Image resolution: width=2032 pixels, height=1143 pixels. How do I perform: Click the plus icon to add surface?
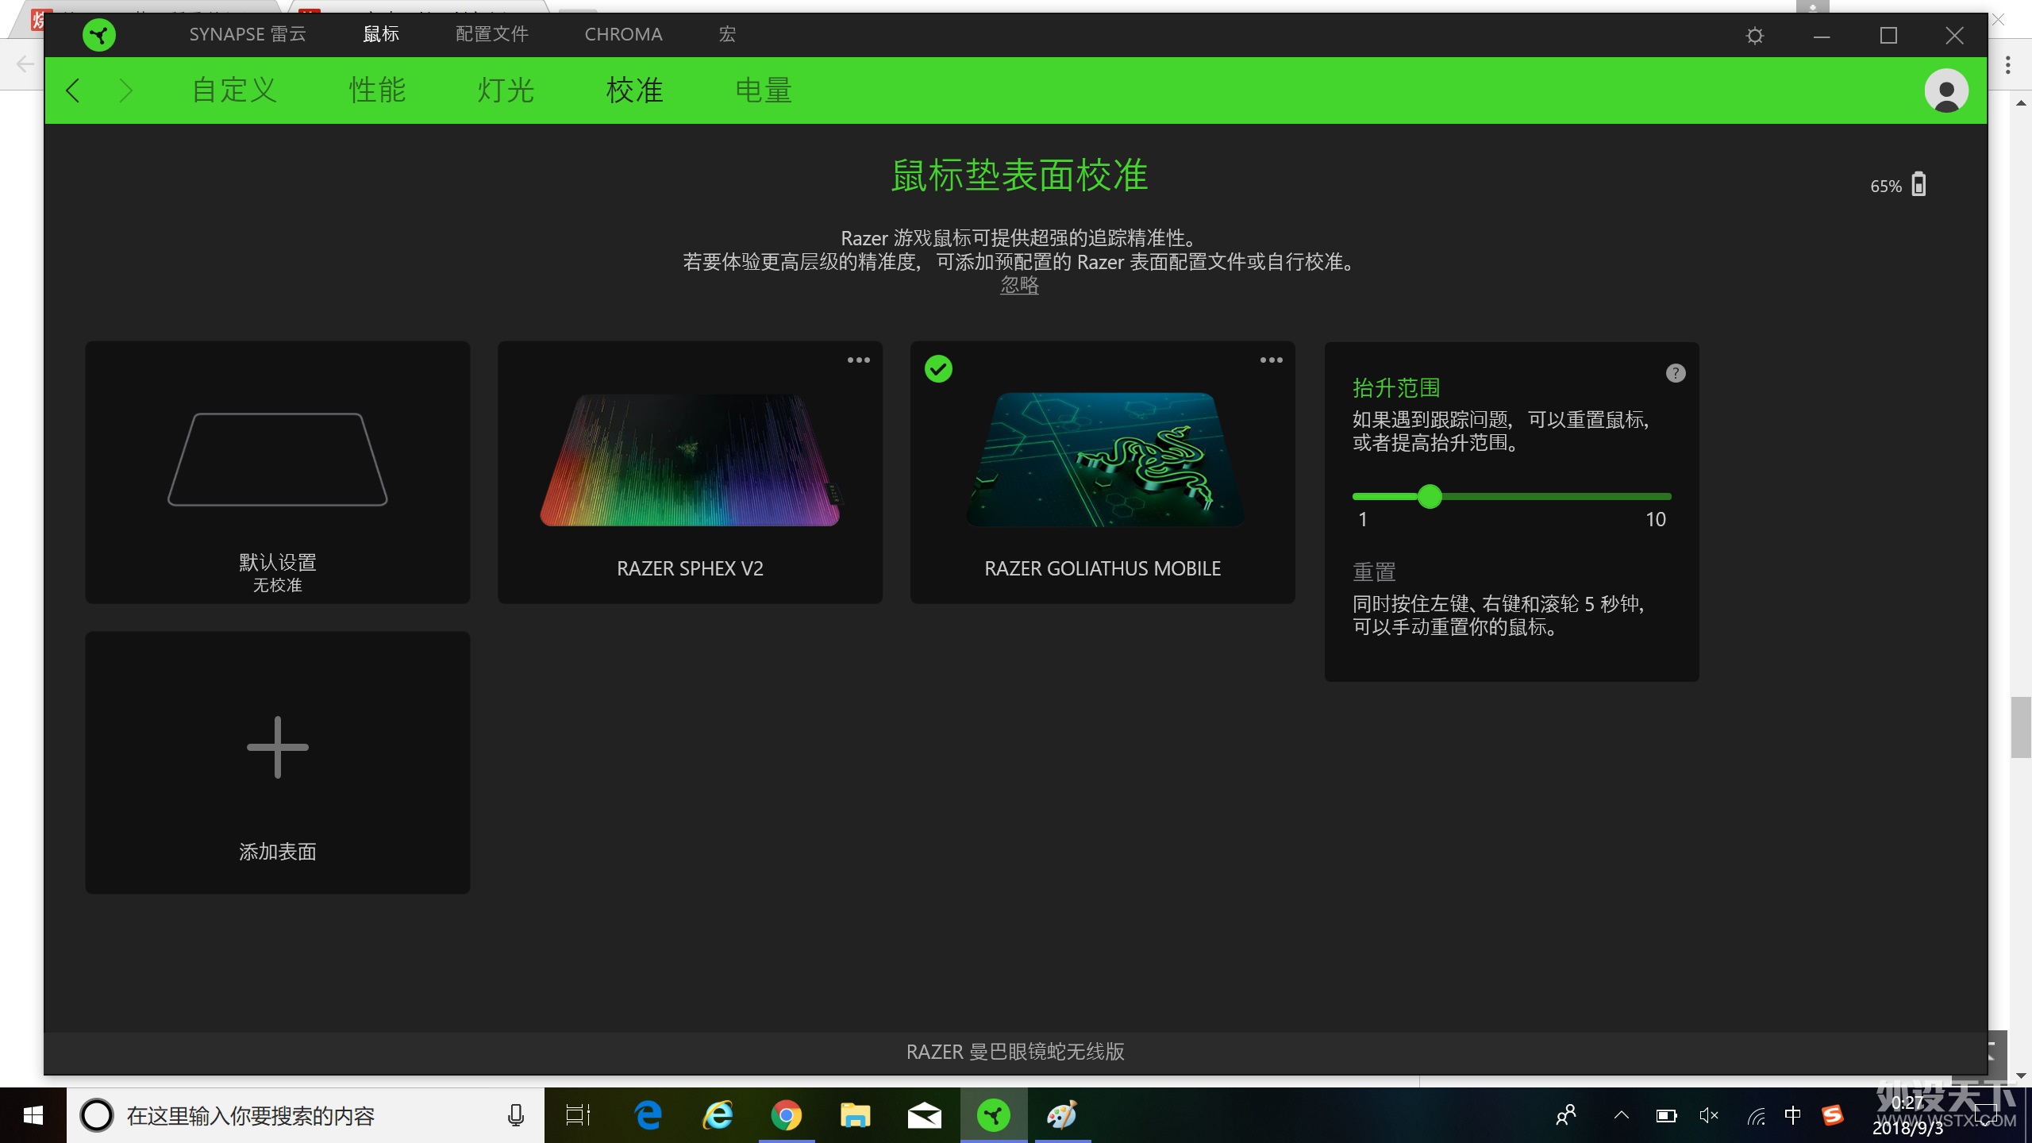pyautogui.click(x=278, y=747)
